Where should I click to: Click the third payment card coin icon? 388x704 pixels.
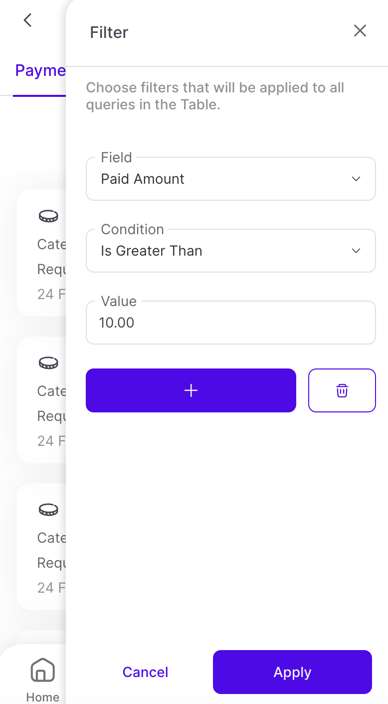coord(48,510)
